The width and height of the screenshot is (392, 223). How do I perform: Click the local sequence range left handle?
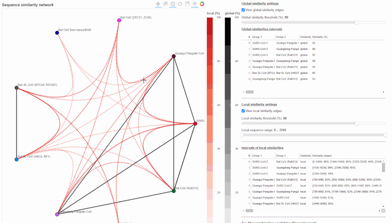click(242, 135)
